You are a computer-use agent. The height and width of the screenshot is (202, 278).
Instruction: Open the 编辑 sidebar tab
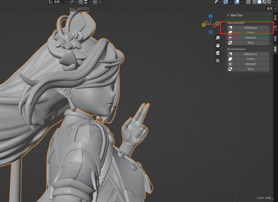[x=275, y=49]
